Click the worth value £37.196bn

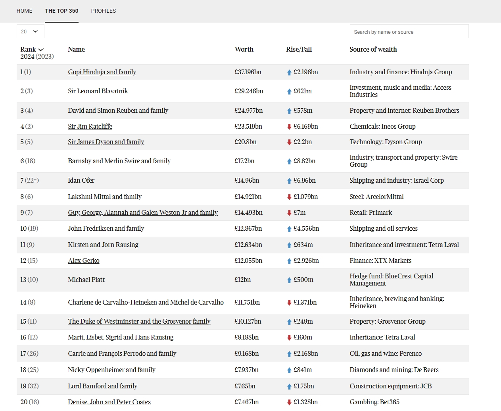coord(248,72)
